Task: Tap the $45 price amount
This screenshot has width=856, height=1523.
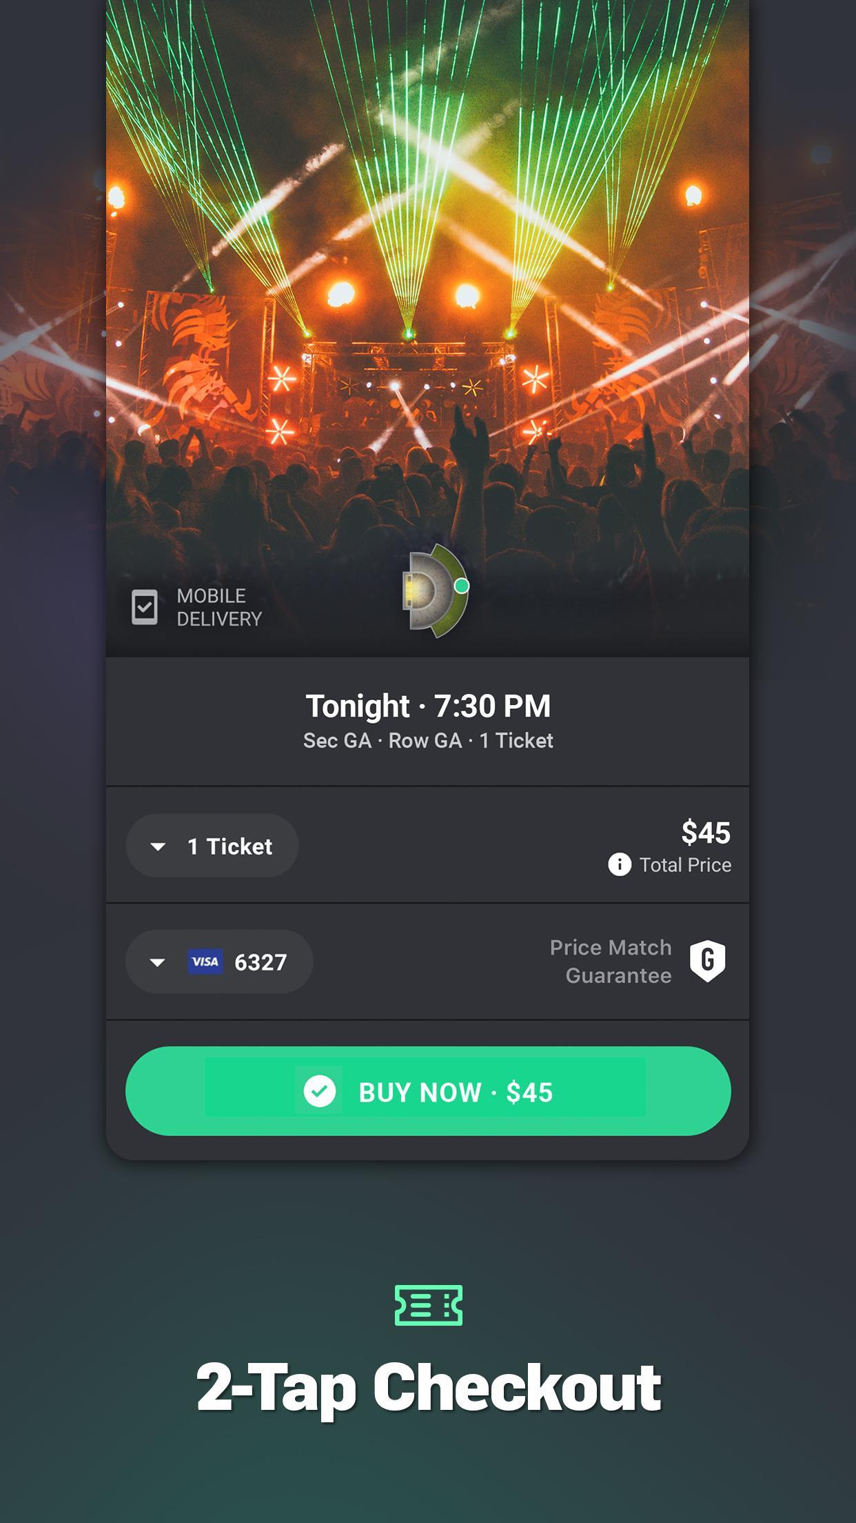Action: coord(706,833)
